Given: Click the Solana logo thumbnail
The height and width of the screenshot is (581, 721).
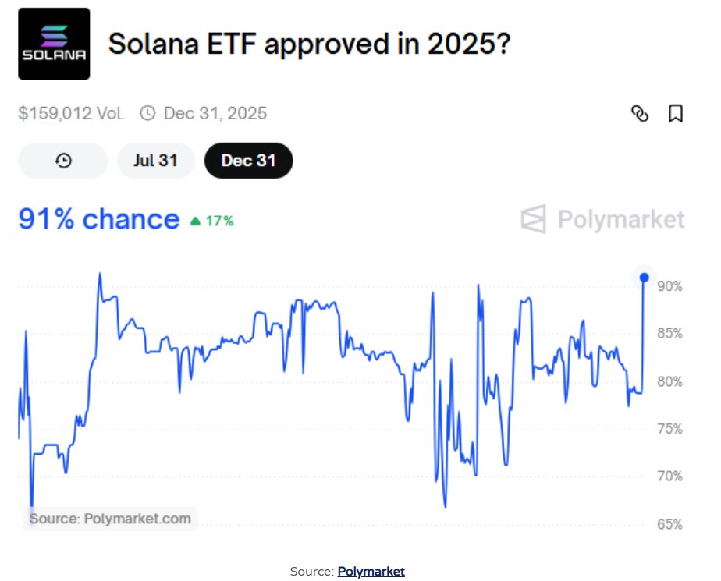Looking at the screenshot, I should pyautogui.click(x=55, y=44).
